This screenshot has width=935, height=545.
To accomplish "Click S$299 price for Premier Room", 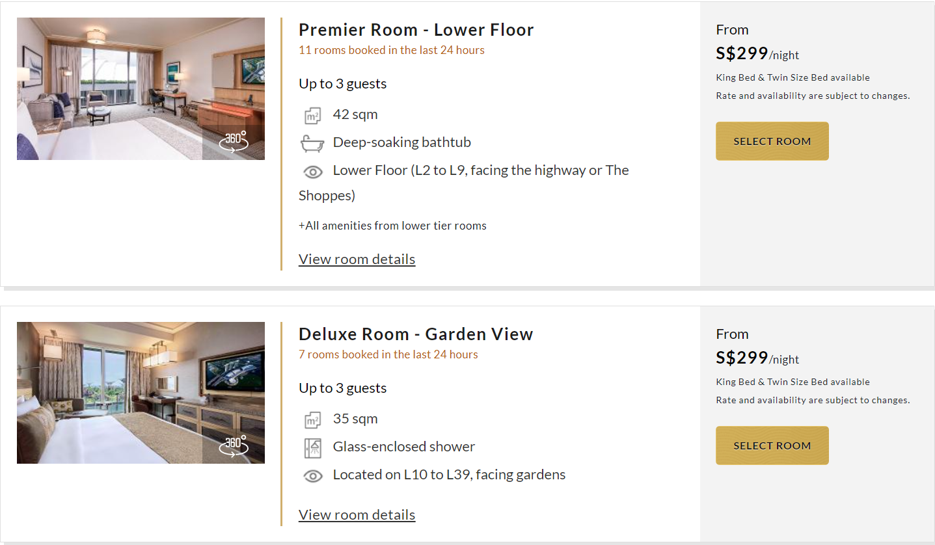I will pos(742,53).
